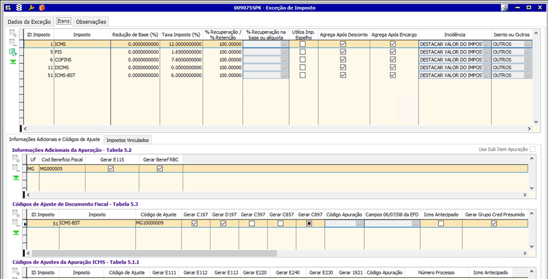The image size is (548, 279).
Task: Open Código Apuração dropdown in ICMS-BST adjustment row
Action: click(360, 223)
